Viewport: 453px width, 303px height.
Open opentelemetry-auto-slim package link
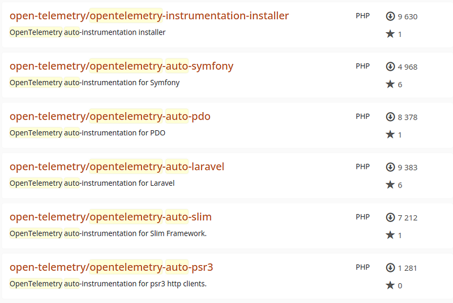(x=110, y=217)
